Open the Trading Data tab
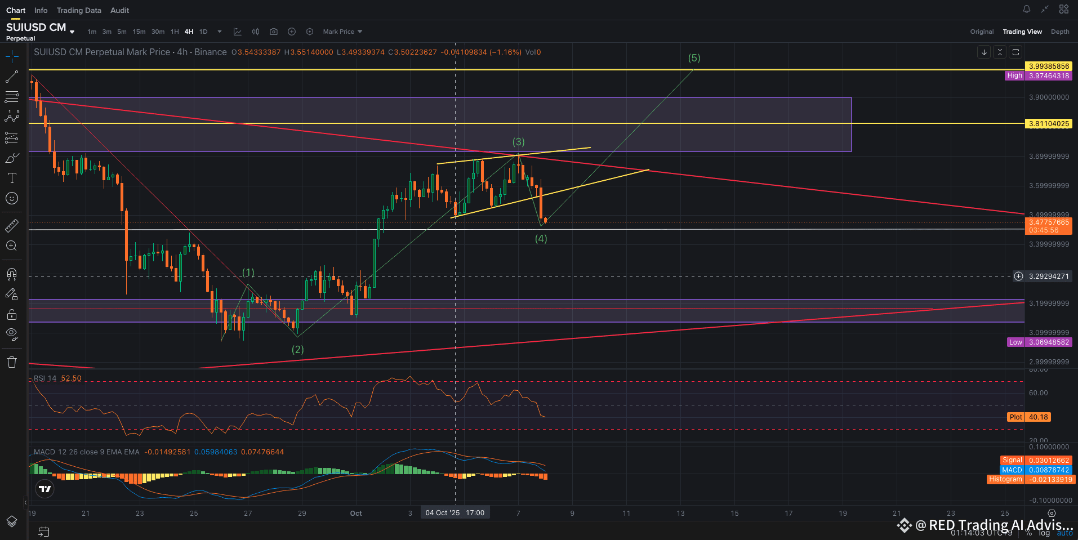 point(79,10)
